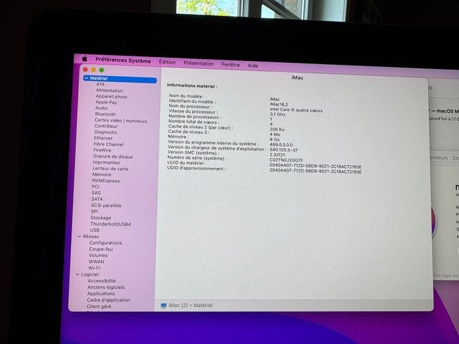Click Matériel in the bottom path bar

[x=203, y=305]
